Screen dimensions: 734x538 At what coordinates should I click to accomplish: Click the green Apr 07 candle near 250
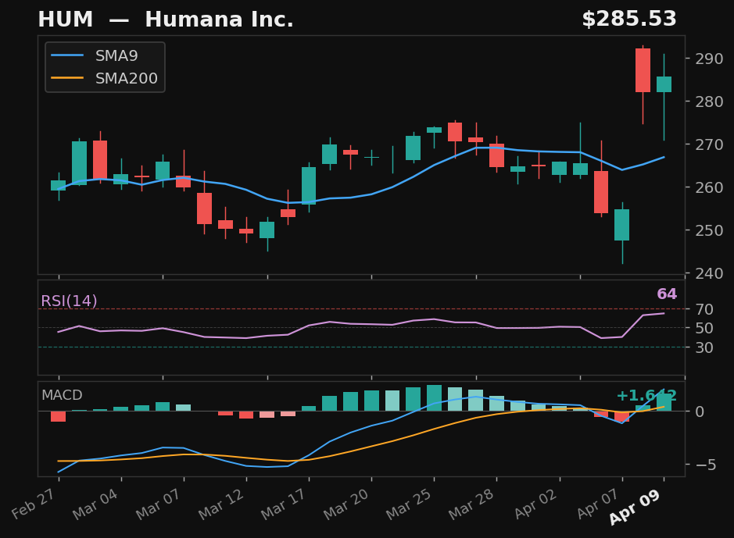point(622,225)
